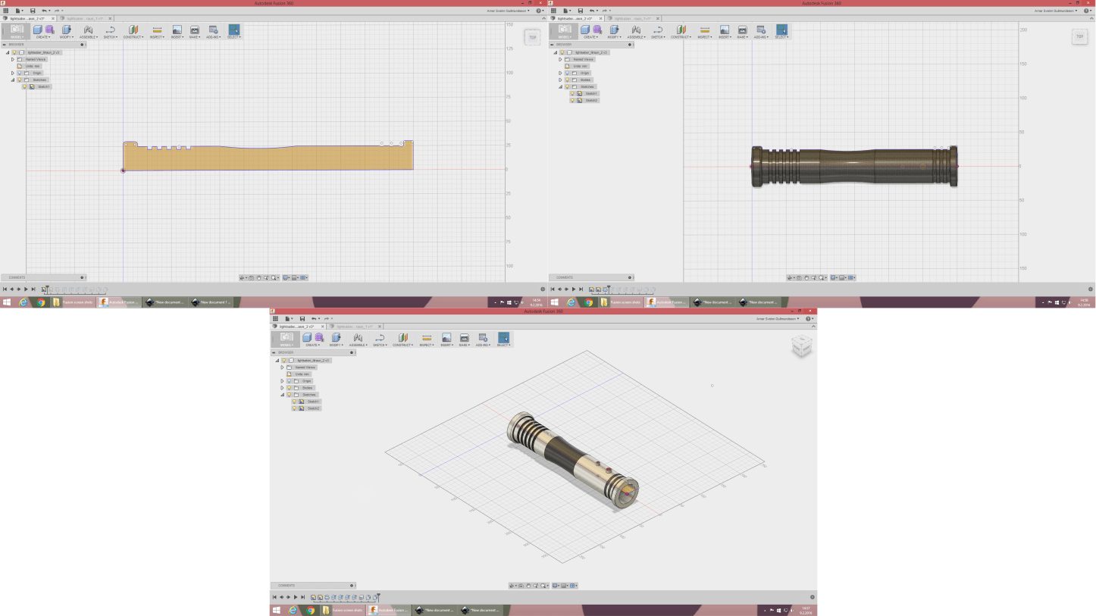Open the MODIFY menu in the bottom window
The image size is (1096, 616).
click(x=336, y=345)
